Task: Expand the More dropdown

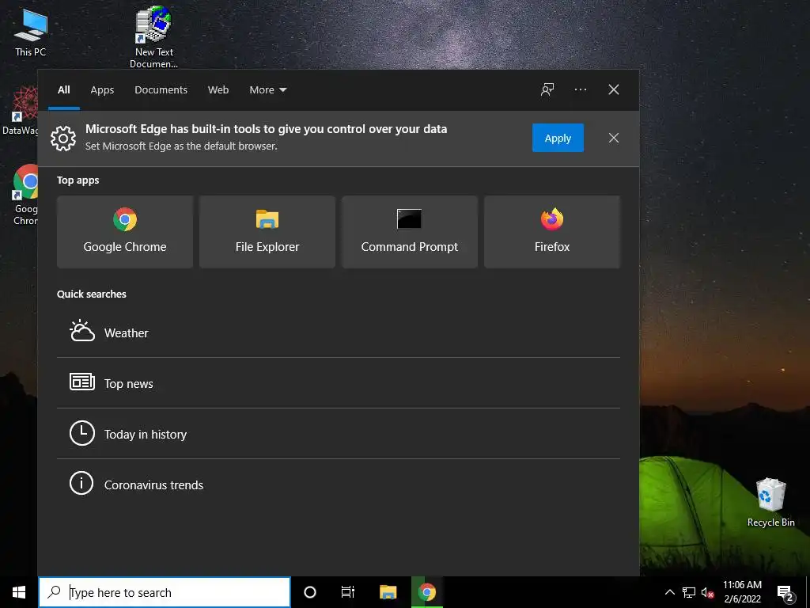Action: coord(267,89)
